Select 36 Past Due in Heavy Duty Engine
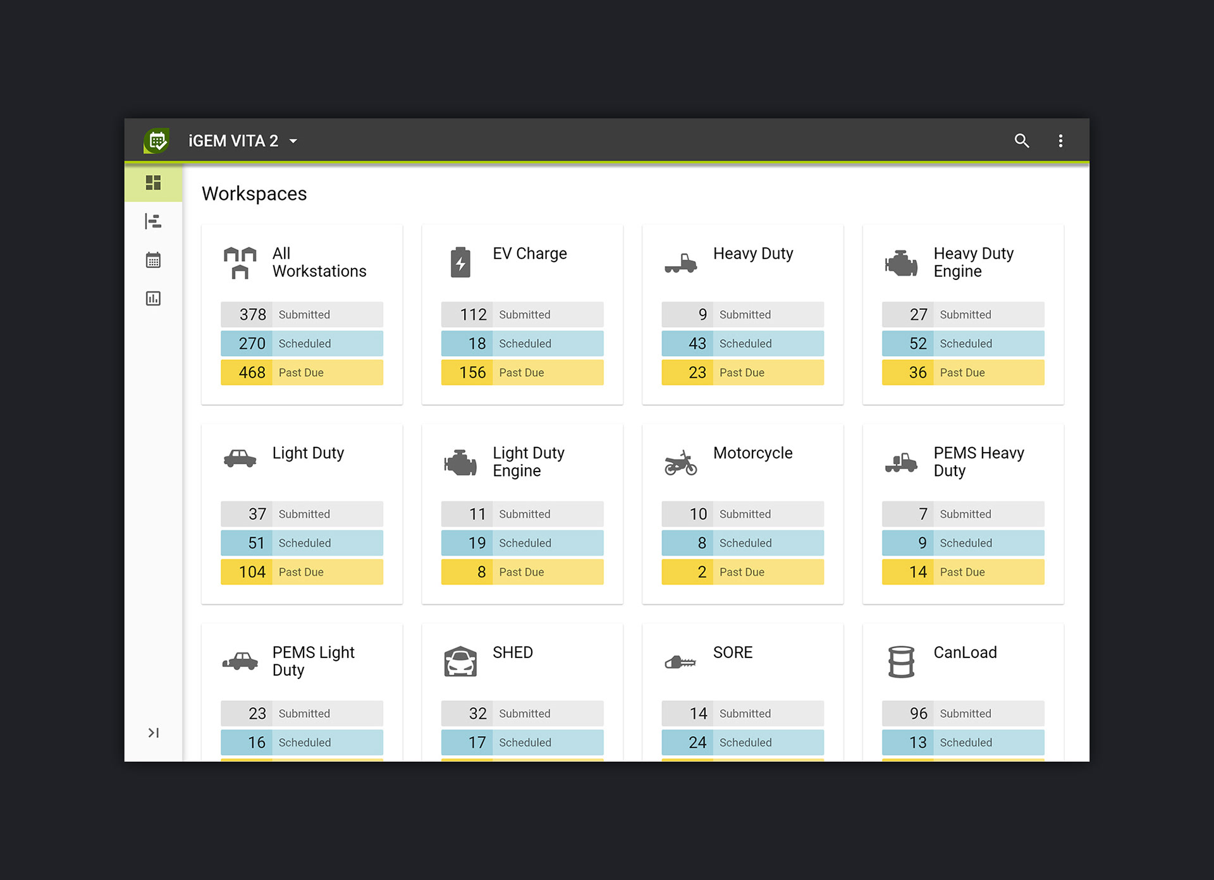1214x880 pixels. pos(963,372)
